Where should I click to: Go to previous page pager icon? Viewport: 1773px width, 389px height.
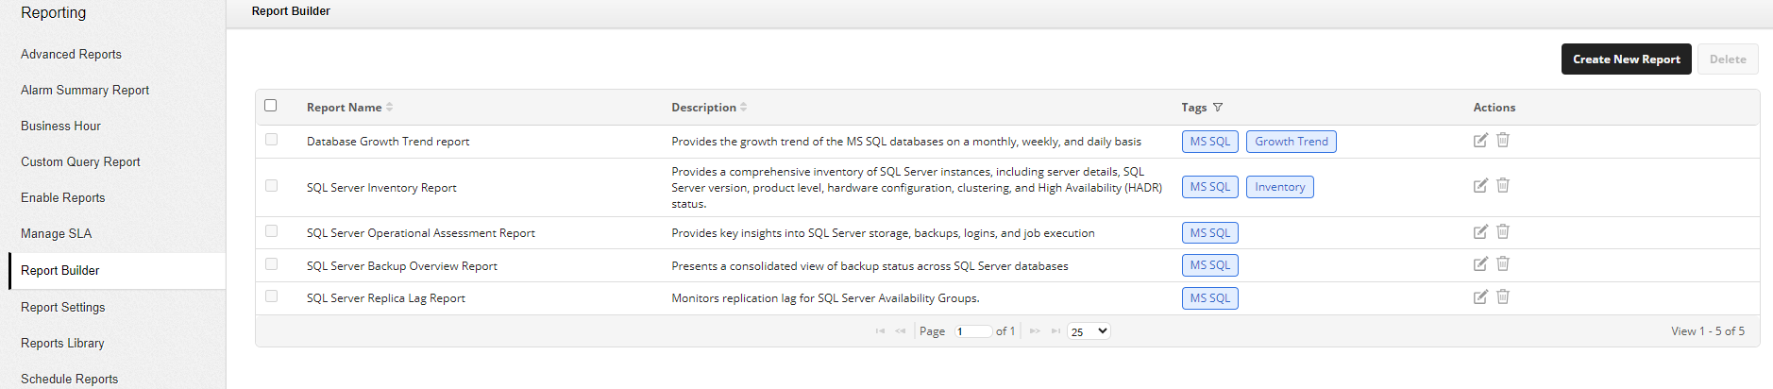[x=900, y=331]
